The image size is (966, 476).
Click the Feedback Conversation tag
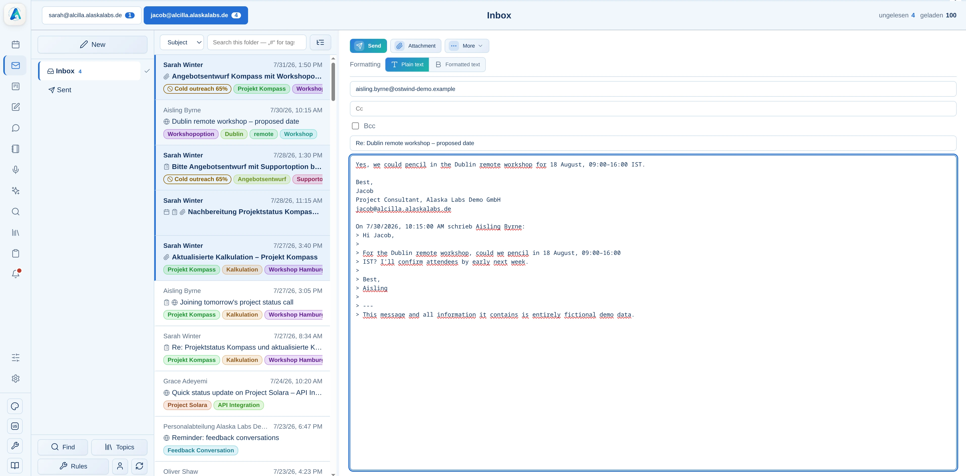click(x=201, y=451)
